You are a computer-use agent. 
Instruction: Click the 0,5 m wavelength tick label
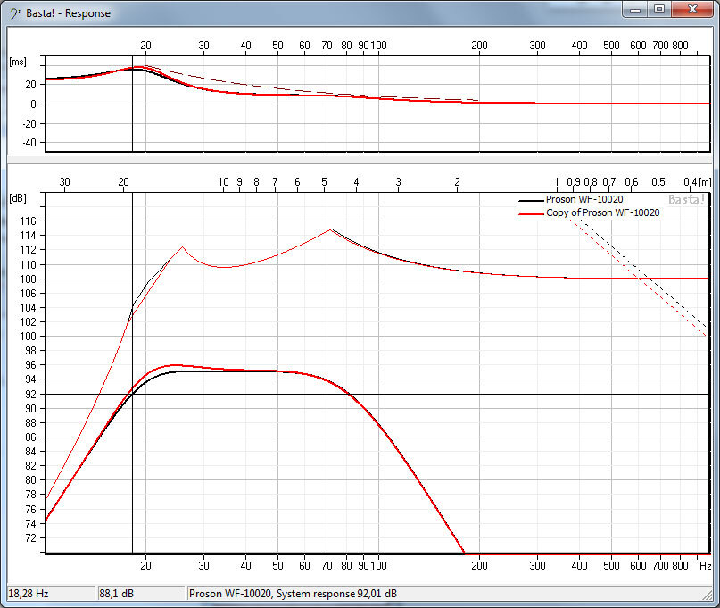[x=658, y=182]
